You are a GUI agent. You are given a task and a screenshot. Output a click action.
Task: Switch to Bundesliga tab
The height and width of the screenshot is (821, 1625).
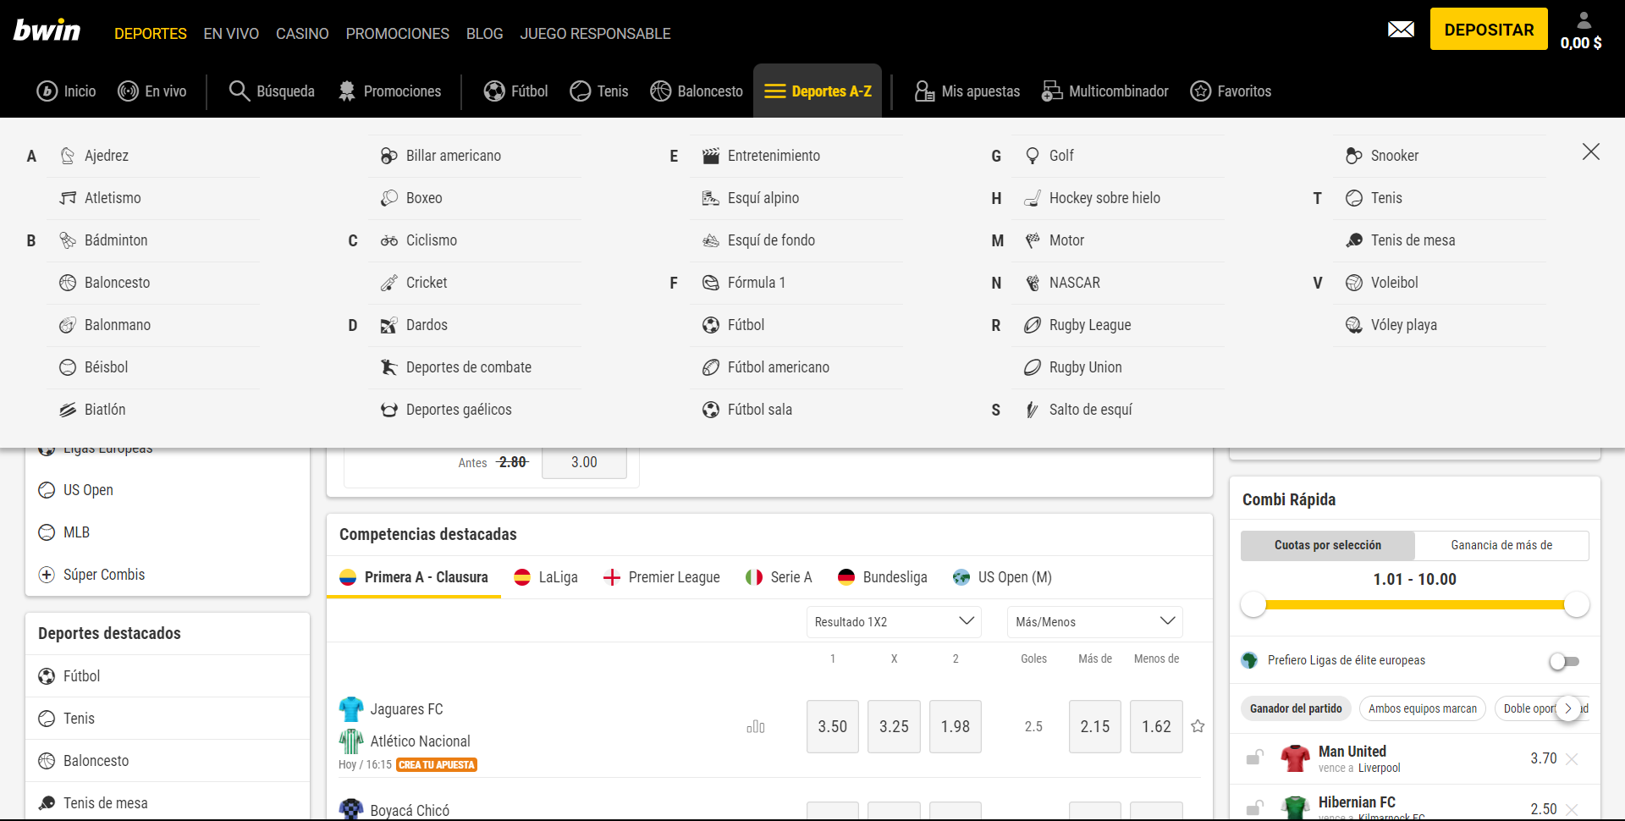click(883, 577)
